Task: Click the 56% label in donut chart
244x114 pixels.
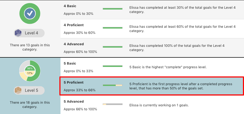Action: (30, 68)
